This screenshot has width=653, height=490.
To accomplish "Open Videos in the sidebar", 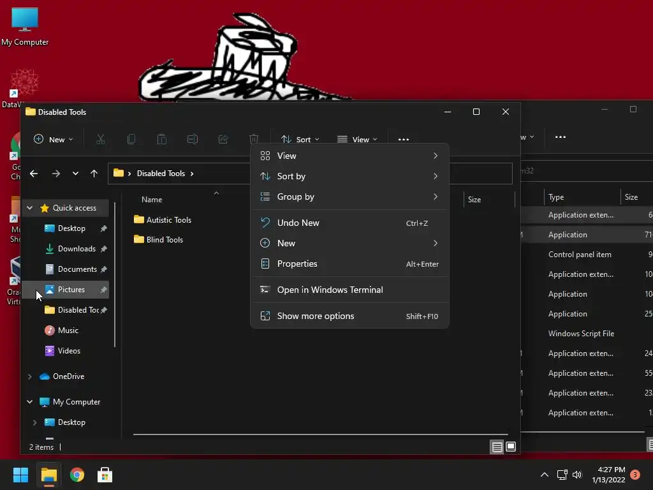I will (x=66, y=351).
